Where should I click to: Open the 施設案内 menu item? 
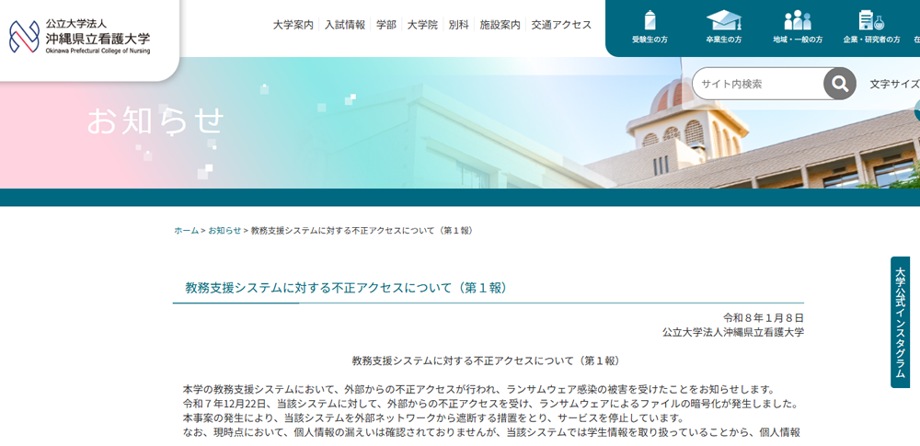coord(500,25)
